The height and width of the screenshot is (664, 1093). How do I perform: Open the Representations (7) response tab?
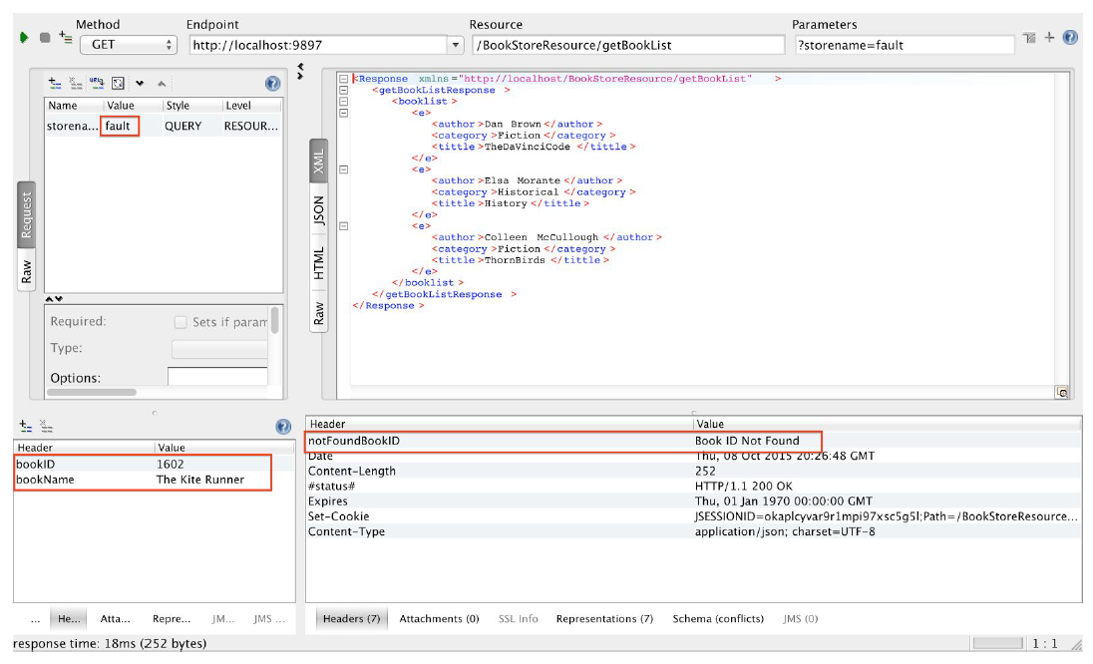[x=604, y=619]
